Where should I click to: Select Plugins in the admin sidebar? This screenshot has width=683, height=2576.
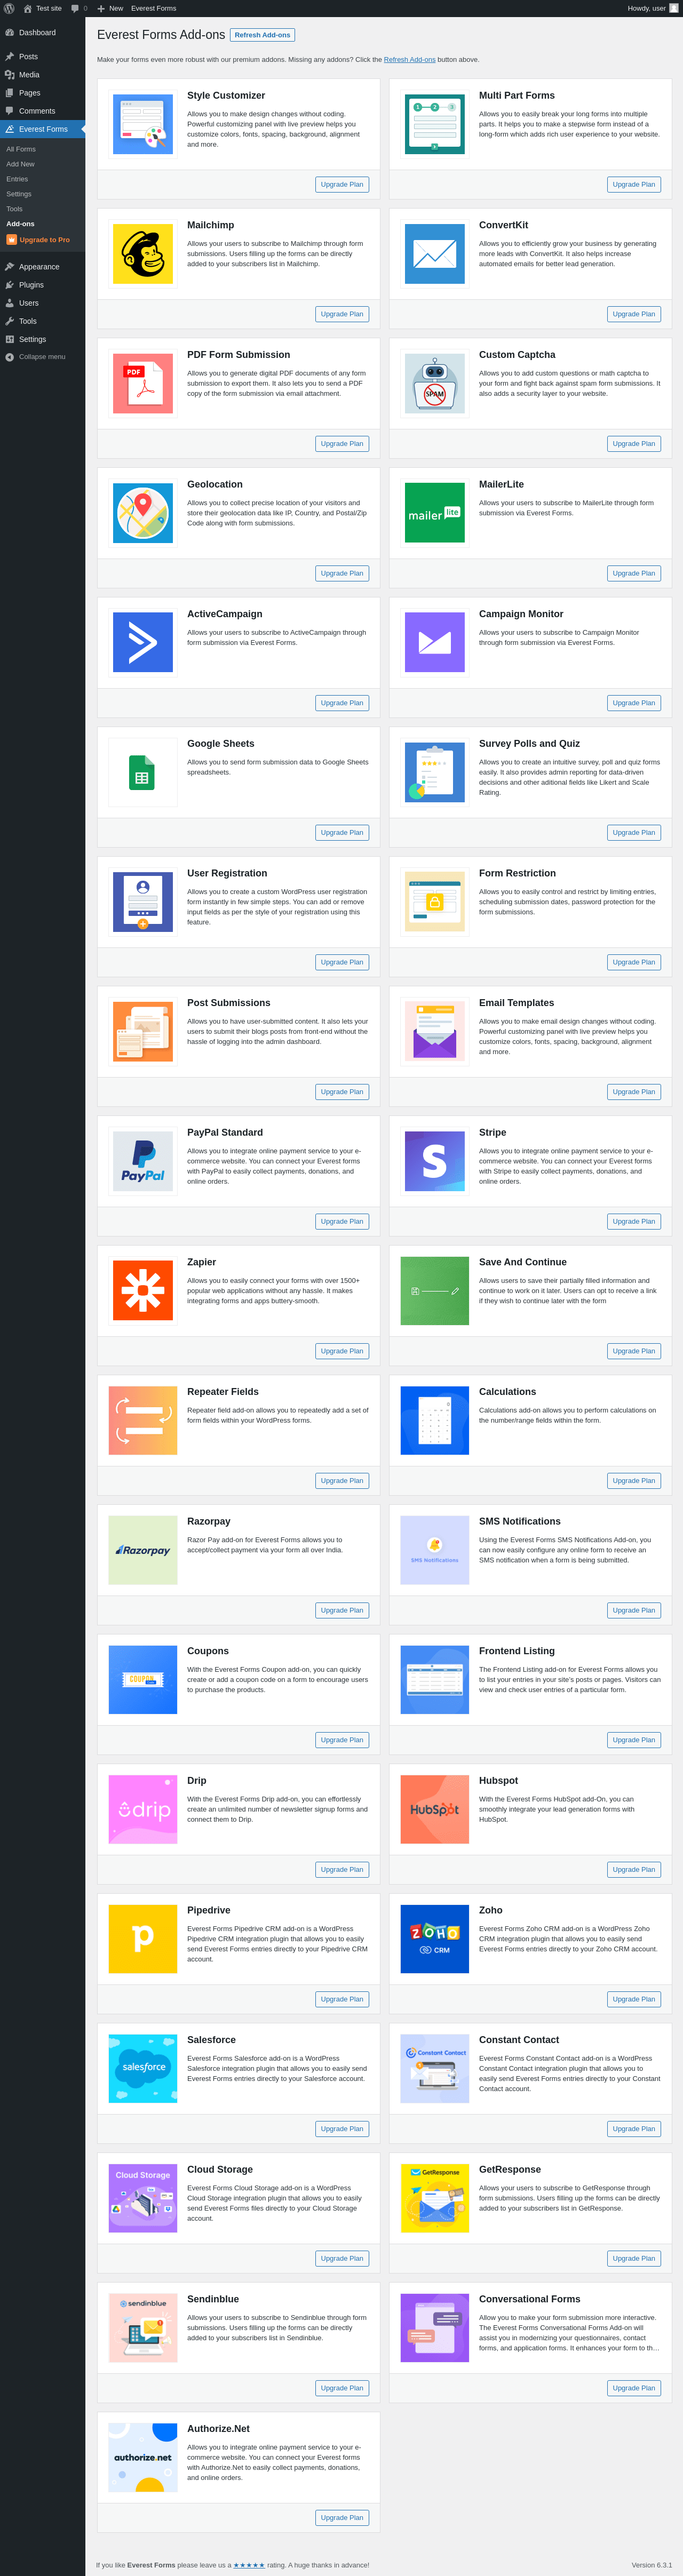pos(42,285)
